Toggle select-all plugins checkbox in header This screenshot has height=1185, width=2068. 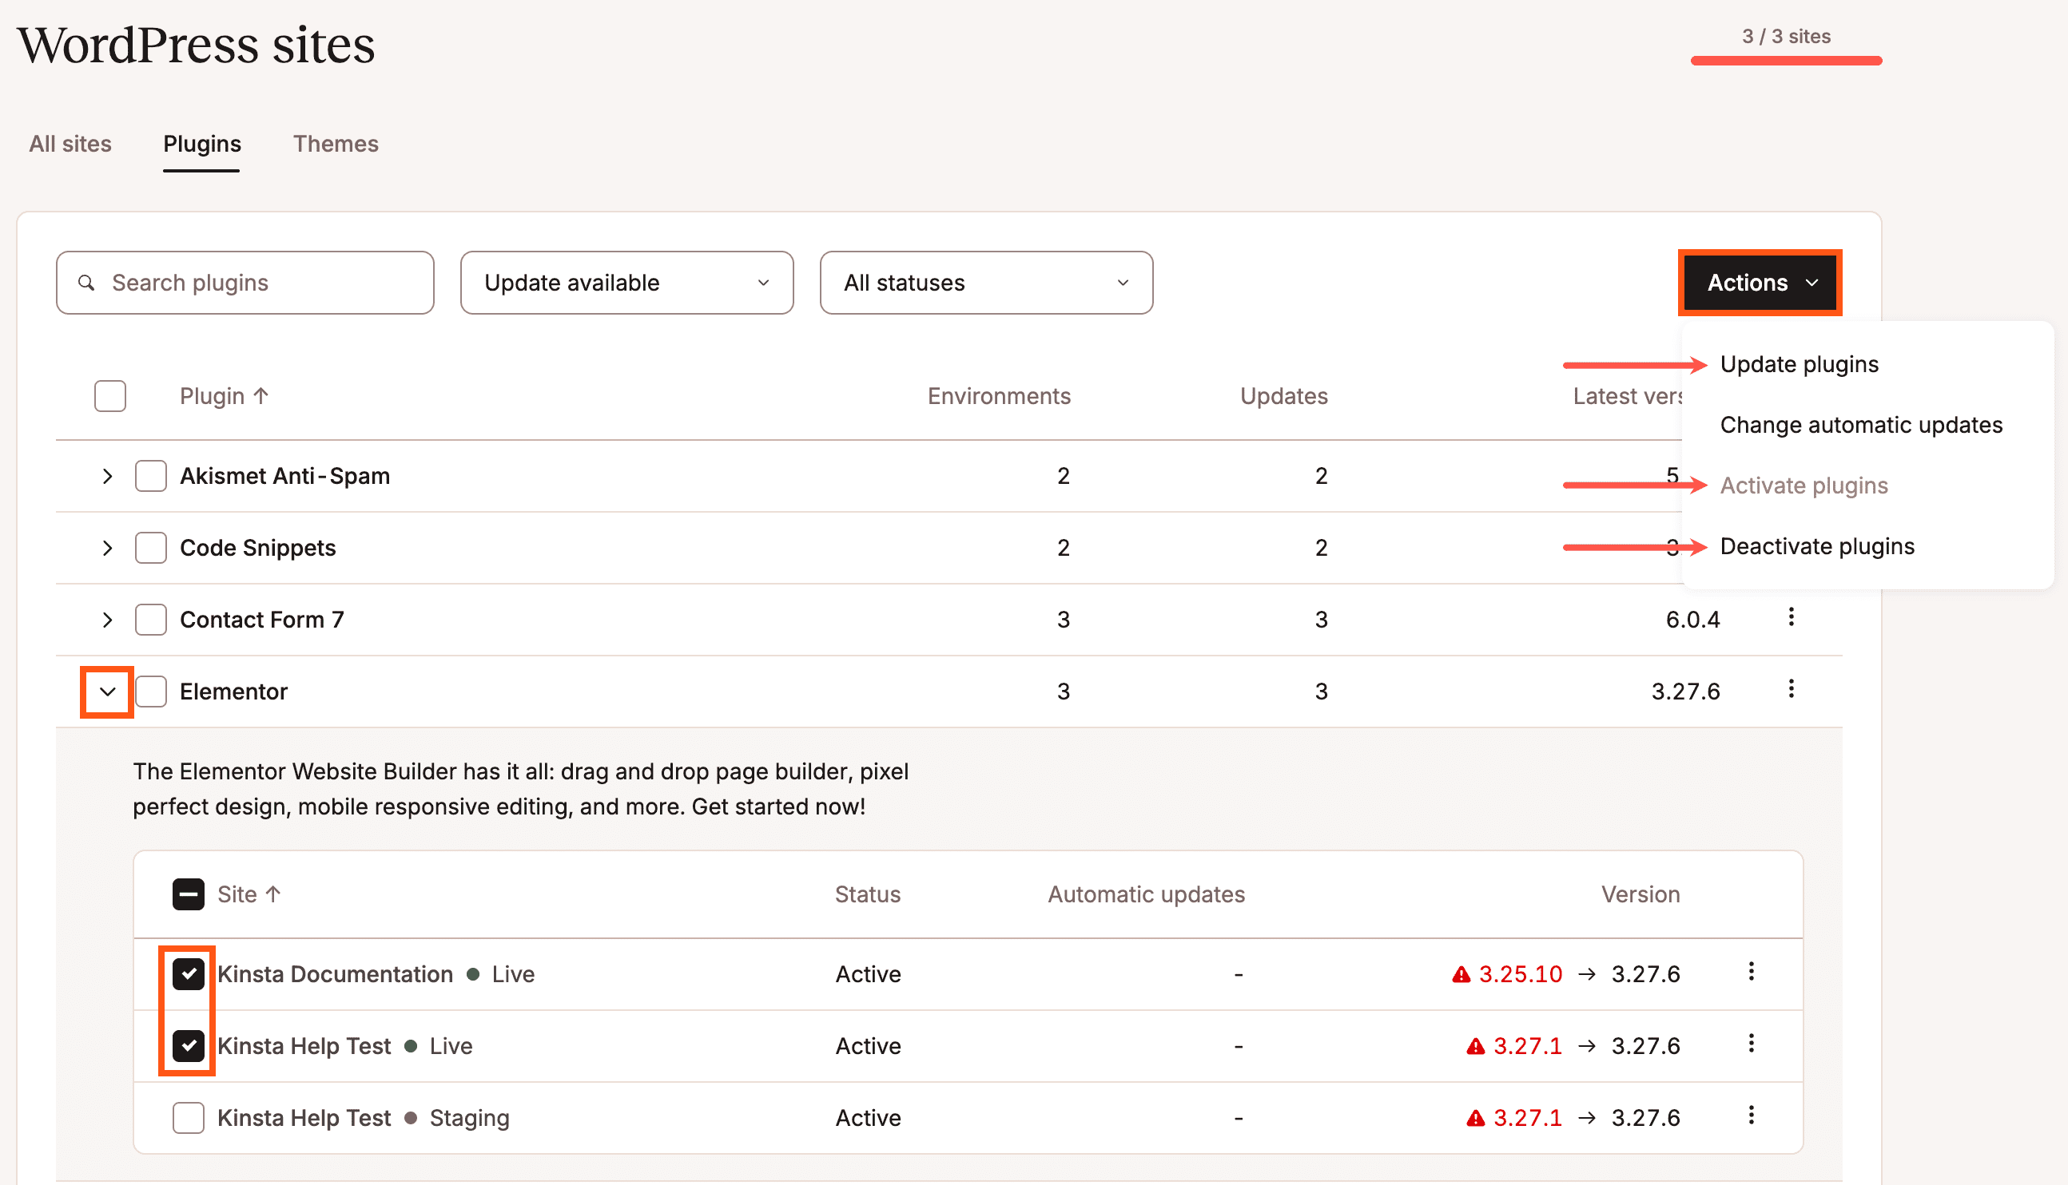[x=110, y=395]
